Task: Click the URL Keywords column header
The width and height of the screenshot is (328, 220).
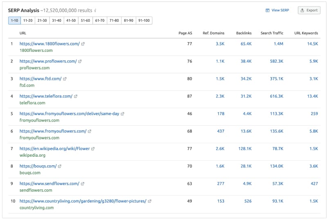Action: (x=306, y=33)
